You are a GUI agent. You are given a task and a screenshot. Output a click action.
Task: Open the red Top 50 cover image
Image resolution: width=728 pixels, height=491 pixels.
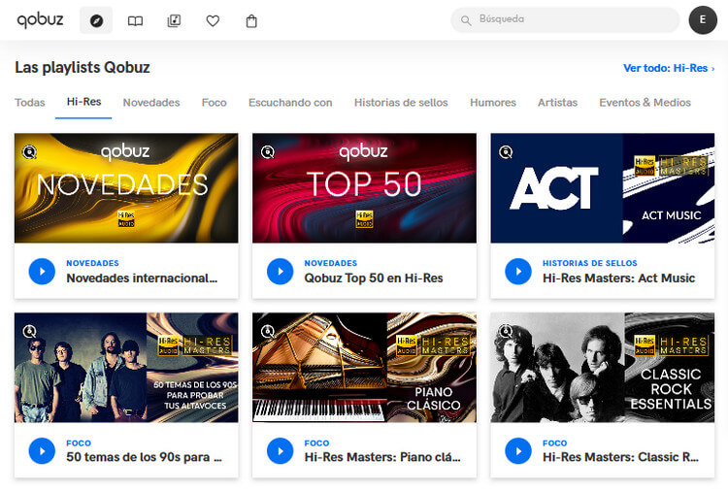click(x=364, y=188)
